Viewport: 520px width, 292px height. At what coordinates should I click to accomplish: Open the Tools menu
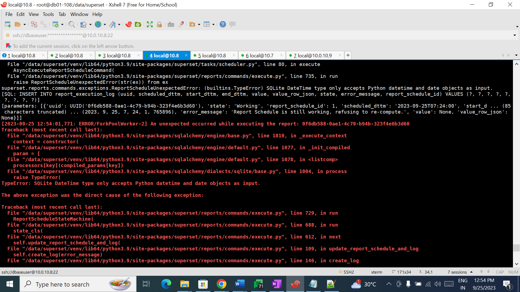click(48, 14)
